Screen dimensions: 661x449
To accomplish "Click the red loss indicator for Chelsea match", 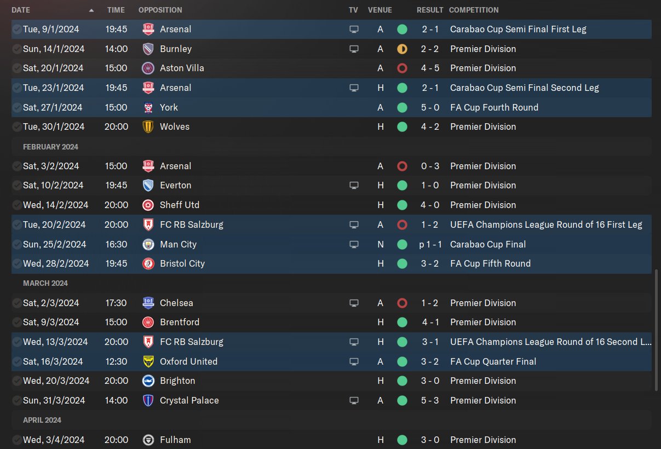I will pyautogui.click(x=403, y=303).
